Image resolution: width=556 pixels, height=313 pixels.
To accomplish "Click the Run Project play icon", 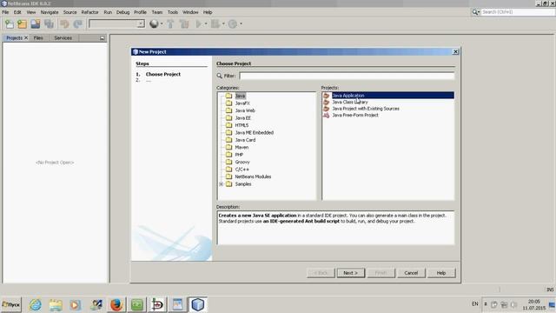I will click(x=199, y=23).
